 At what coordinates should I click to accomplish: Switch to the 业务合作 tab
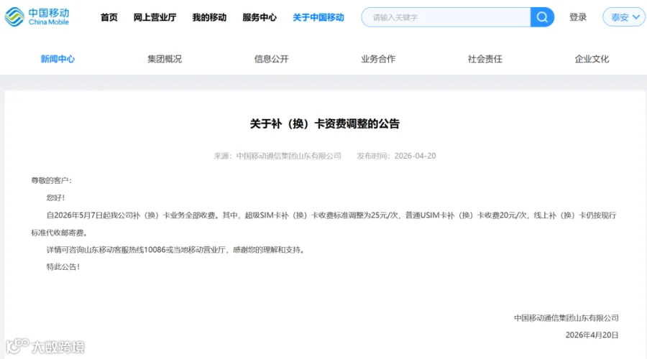[x=378, y=59]
